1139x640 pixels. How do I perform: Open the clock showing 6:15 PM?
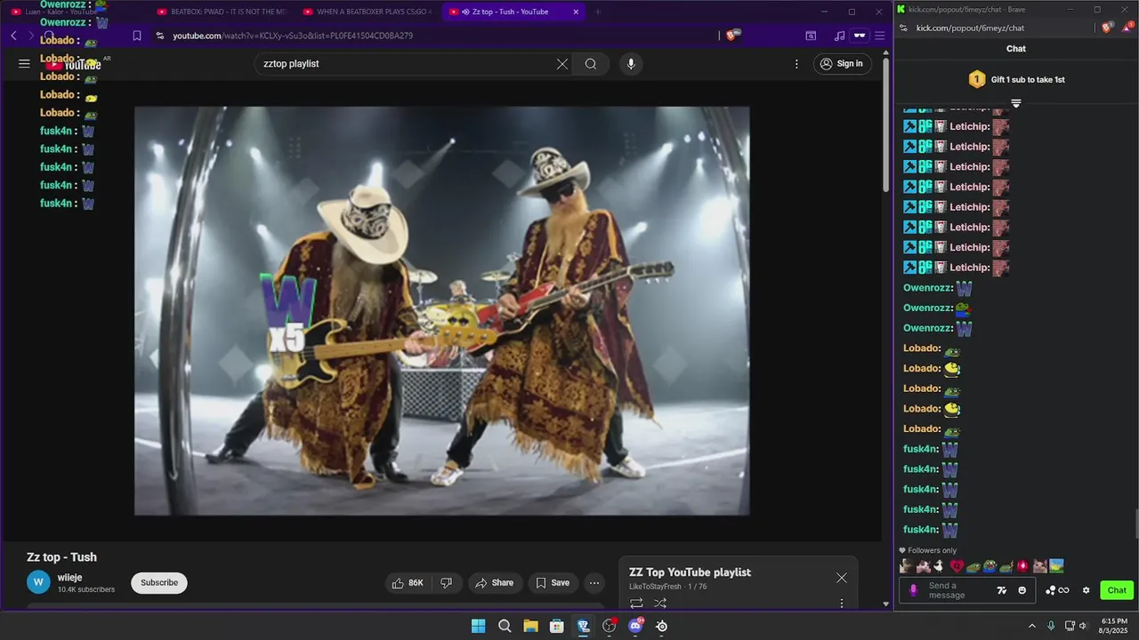[x=1114, y=626]
